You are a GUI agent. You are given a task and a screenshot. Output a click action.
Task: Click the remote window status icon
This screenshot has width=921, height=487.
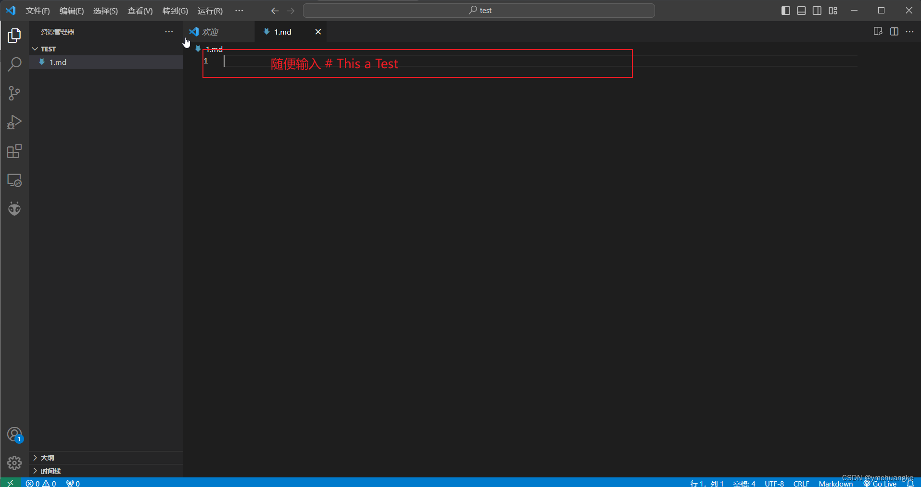(10, 483)
